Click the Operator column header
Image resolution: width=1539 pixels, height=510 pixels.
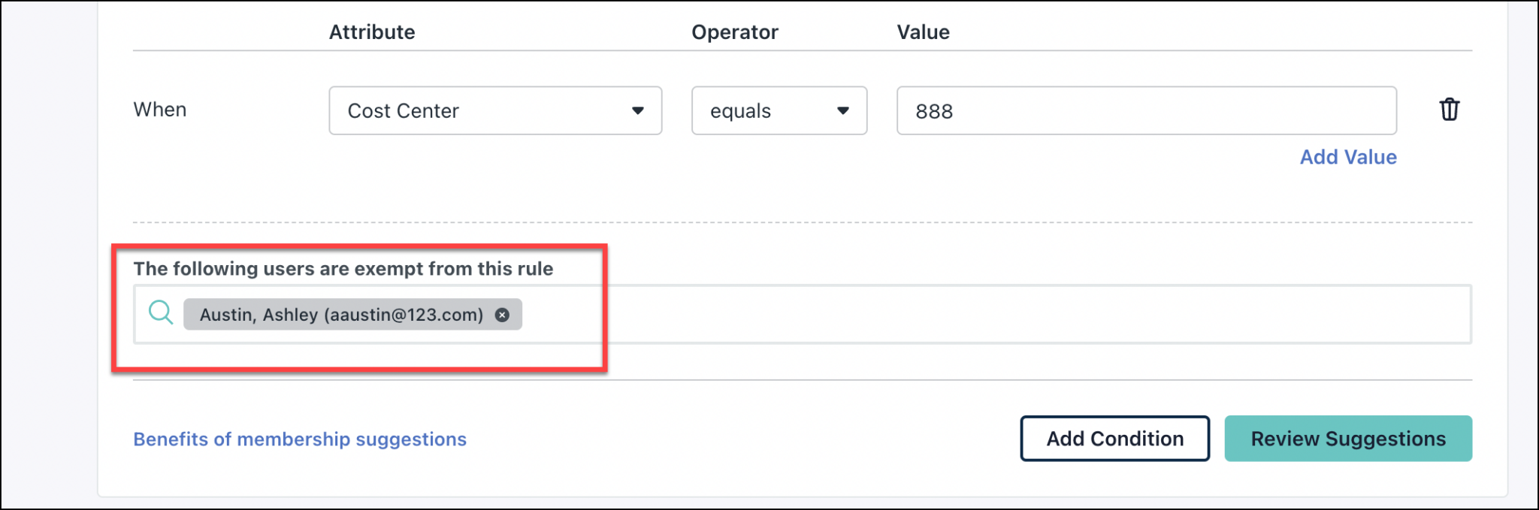point(734,32)
